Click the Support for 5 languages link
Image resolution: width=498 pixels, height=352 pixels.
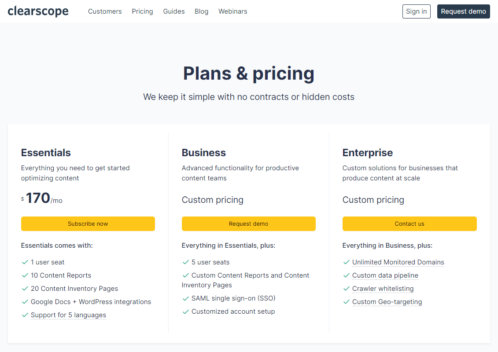(68, 315)
